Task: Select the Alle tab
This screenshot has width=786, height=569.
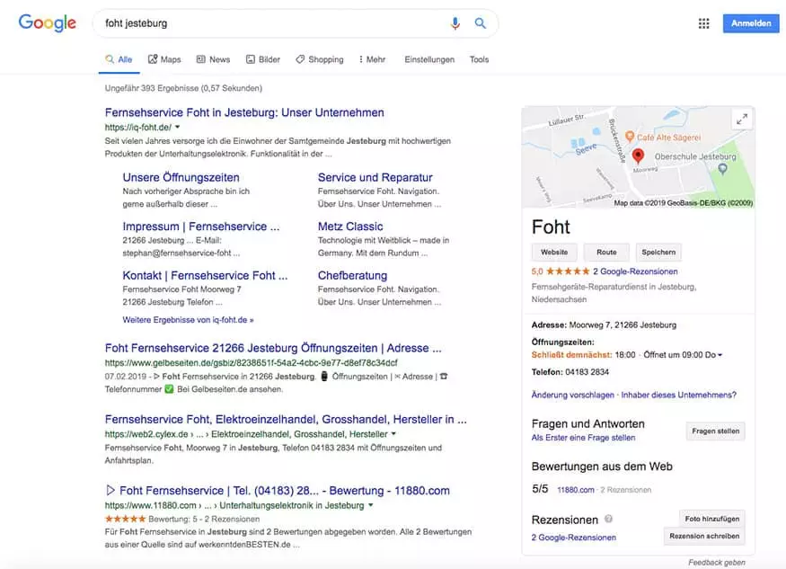Action: (x=119, y=59)
